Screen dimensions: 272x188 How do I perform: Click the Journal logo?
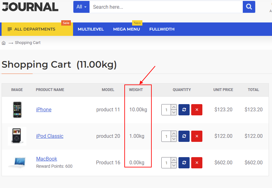click(x=30, y=7)
